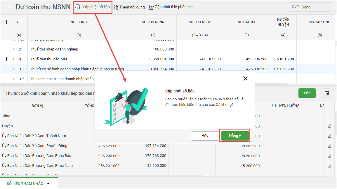Screen dimensions: 337x189
Task: Close the Cập nhật số liệu dialog
Action: (245, 78)
